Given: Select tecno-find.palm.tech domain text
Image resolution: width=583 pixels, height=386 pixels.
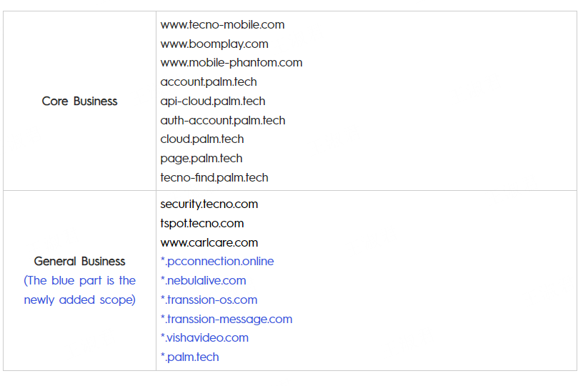Looking at the screenshot, I should 214,177.
